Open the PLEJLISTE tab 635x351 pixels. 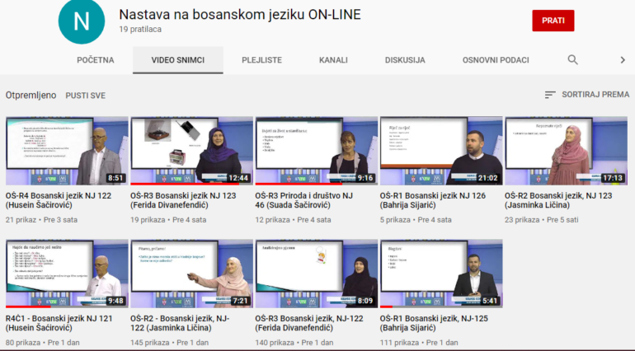coord(261,60)
